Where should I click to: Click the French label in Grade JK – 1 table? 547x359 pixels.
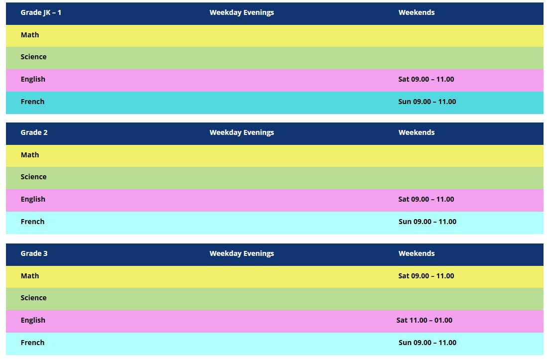(32, 102)
